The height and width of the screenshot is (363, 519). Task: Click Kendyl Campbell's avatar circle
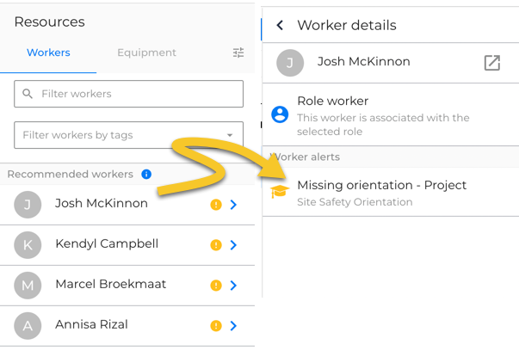coord(28,245)
